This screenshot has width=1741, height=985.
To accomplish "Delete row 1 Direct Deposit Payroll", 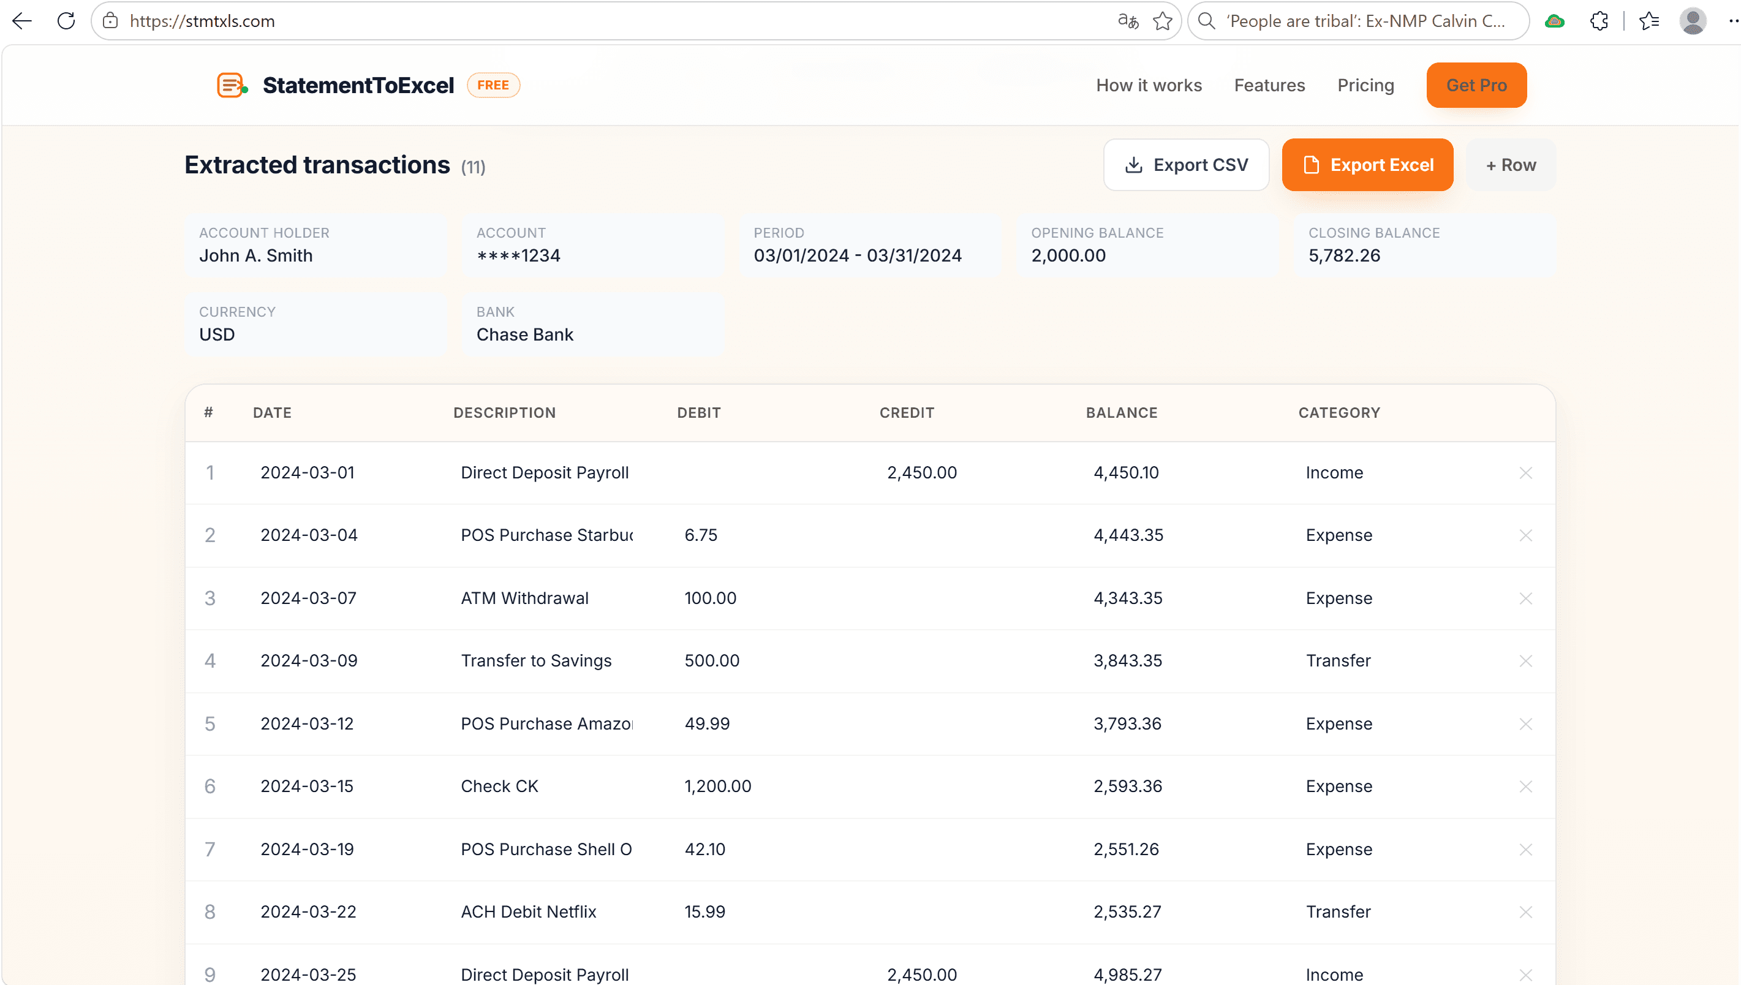I will pyautogui.click(x=1526, y=473).
